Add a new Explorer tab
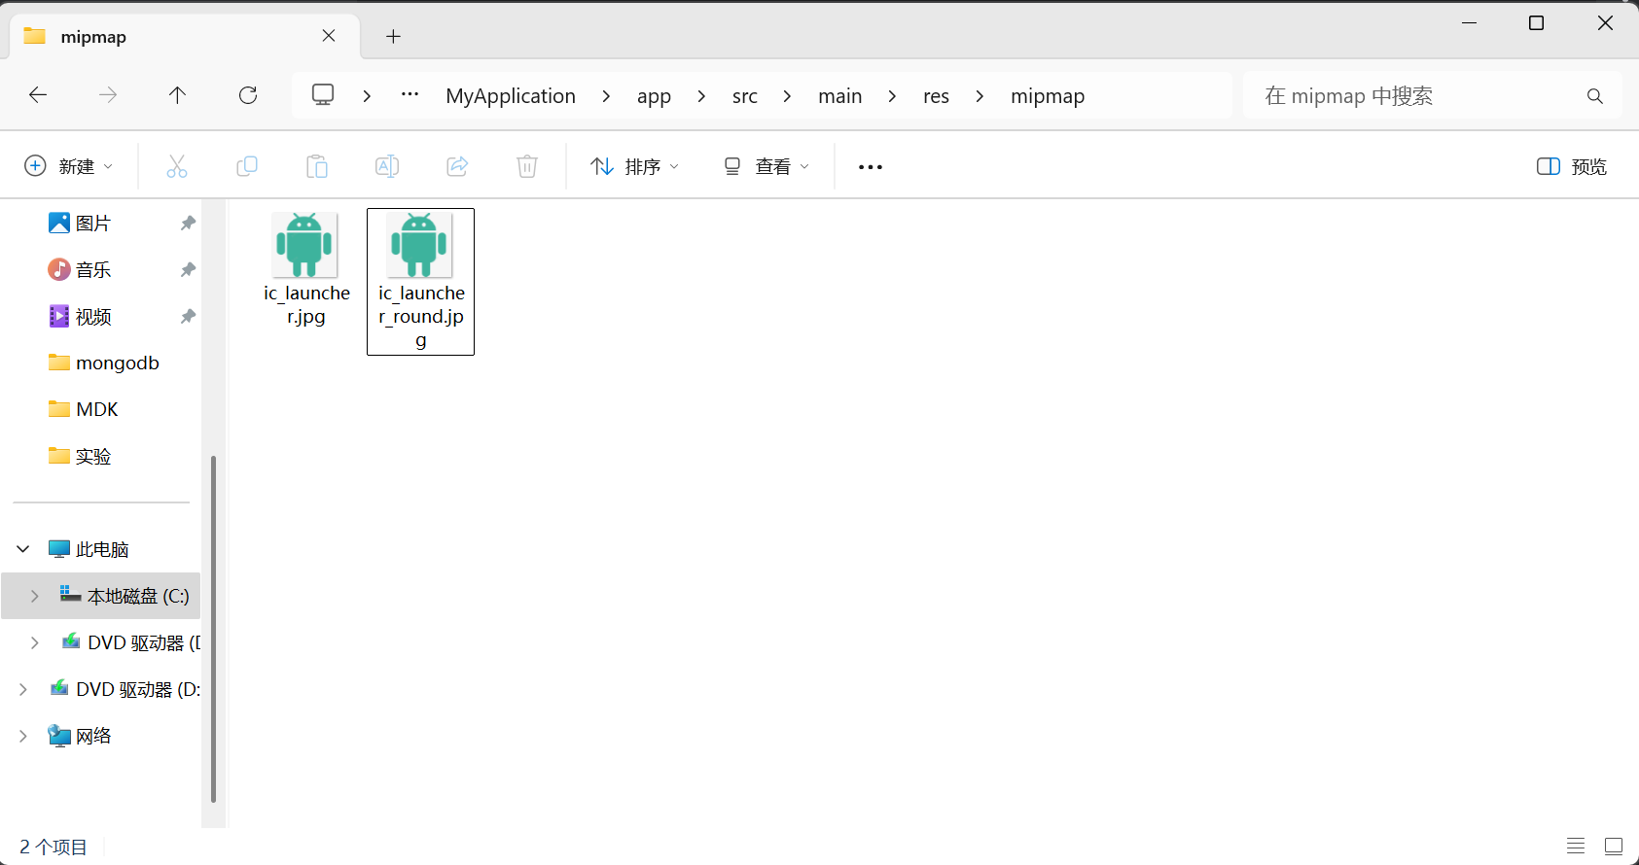The height and width of the screenshot is (865, 1639). point(393,36)
